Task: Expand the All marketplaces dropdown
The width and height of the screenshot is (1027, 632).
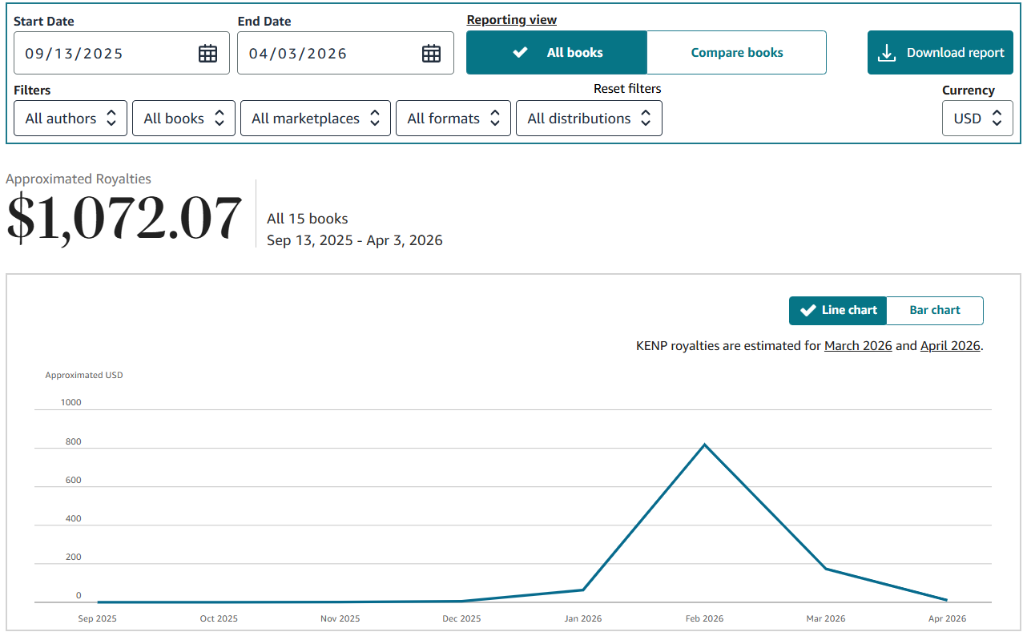Action: click(315, 119)
